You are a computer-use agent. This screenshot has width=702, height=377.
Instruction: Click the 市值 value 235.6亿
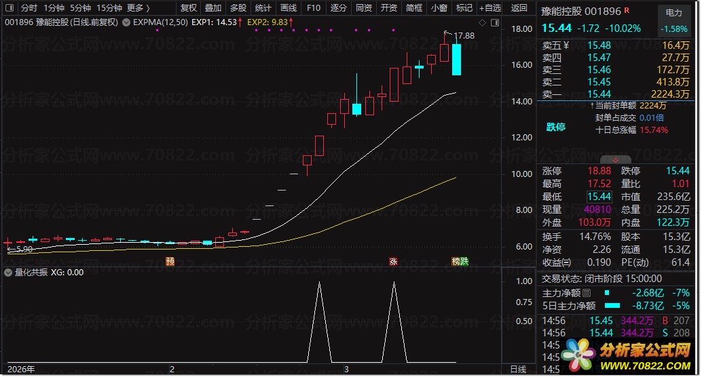pos(673,197)
